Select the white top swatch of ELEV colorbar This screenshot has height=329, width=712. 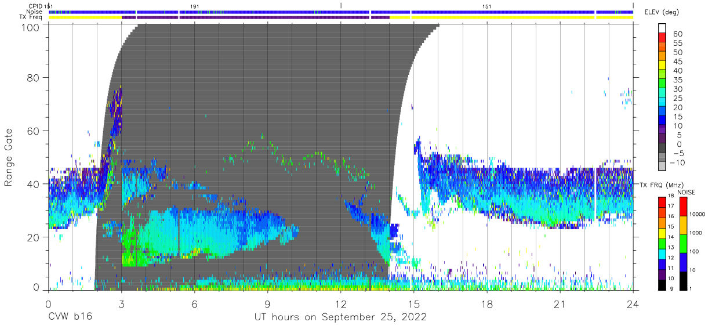click(x=662, y=28)
